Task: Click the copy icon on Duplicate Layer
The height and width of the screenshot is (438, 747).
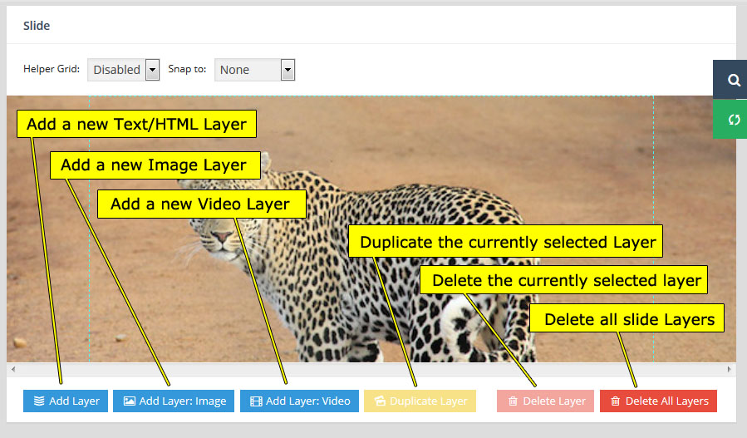Action: (380, 401)
